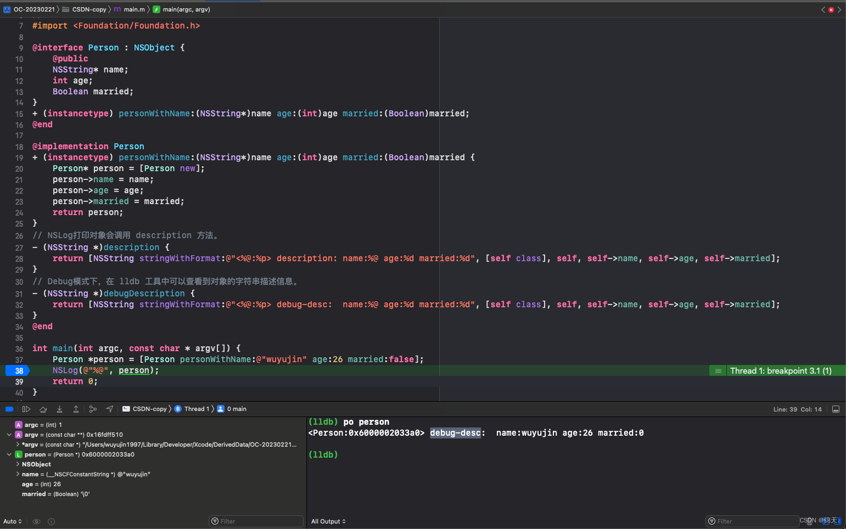
Task: Expand the *argv child variable
Action: 18,444
